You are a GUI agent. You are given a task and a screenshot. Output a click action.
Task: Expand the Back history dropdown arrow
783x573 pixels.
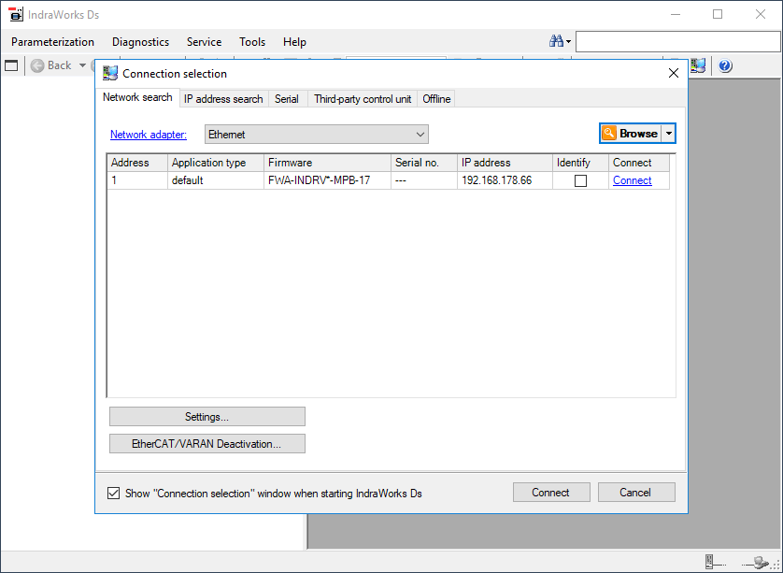click(x=82, y=65)
